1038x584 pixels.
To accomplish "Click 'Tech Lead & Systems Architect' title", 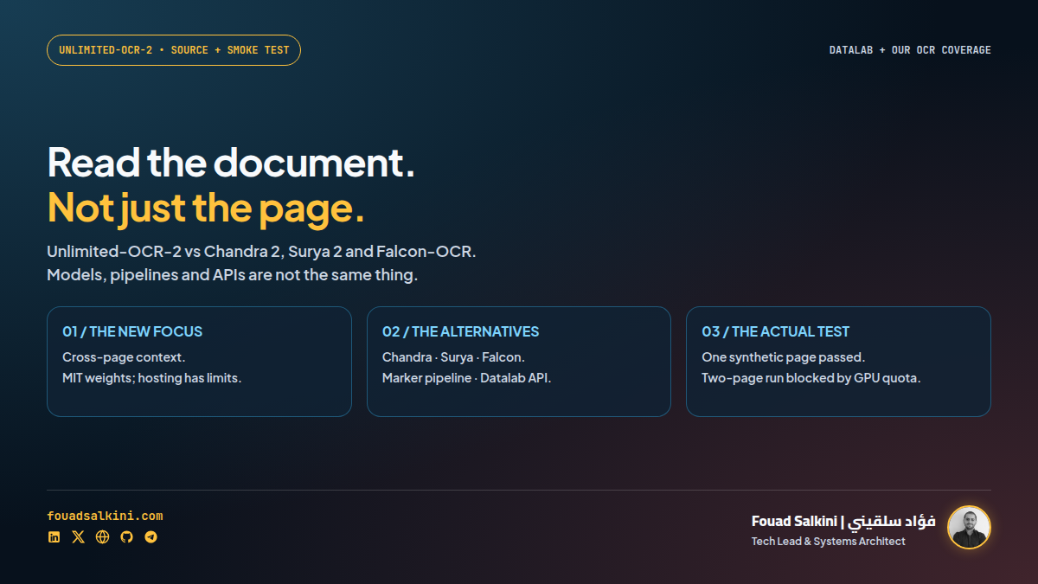I will (x=829, y=542).
